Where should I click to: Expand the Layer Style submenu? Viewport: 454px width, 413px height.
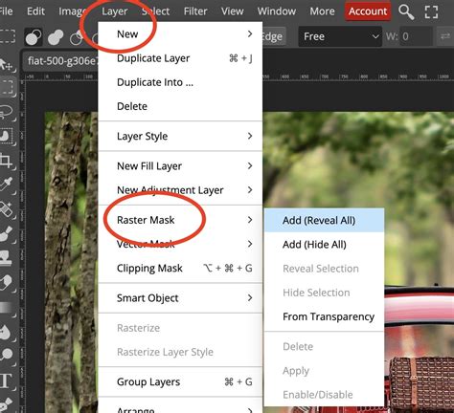coord(180,136)
